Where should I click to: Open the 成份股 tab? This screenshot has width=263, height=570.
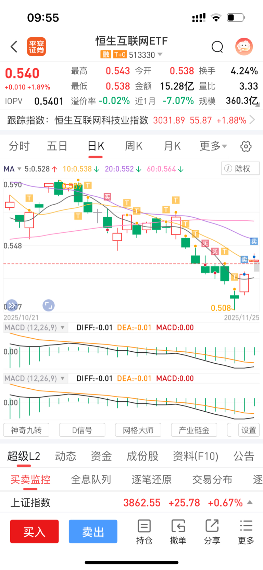click(x=142, y=456)
